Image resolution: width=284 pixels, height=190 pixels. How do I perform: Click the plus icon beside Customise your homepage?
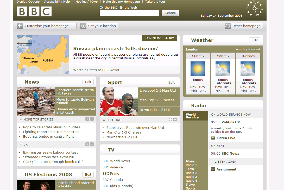pyautogui.click(x=20, y=26)
